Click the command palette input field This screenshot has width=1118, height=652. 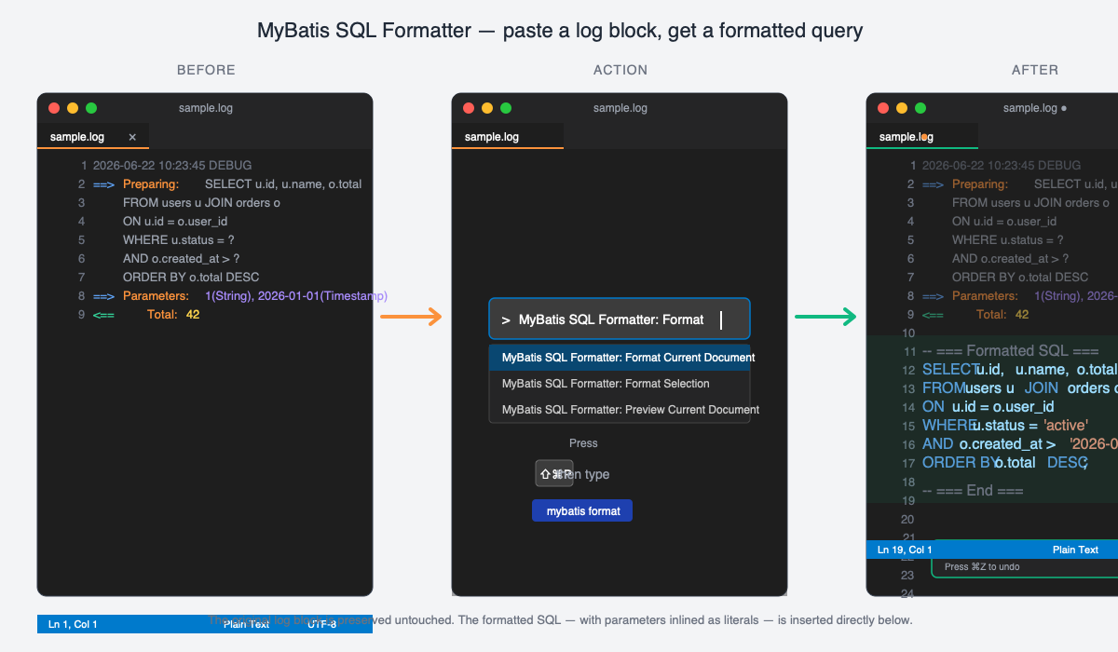pos(620,319)
